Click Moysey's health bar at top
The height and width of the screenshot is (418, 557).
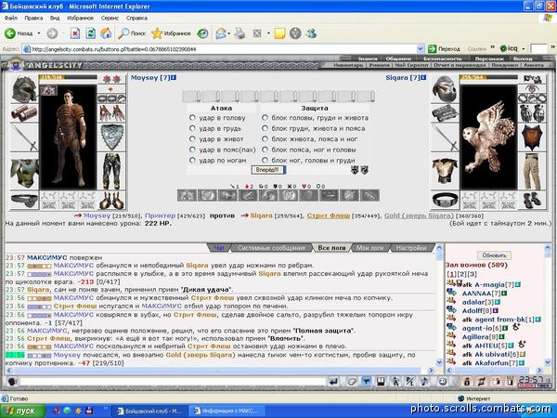click(68, 77)
